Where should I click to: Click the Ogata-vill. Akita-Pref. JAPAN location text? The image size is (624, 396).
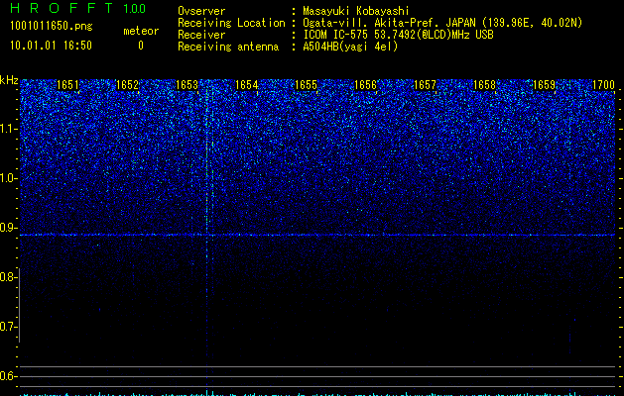[442, 23]
